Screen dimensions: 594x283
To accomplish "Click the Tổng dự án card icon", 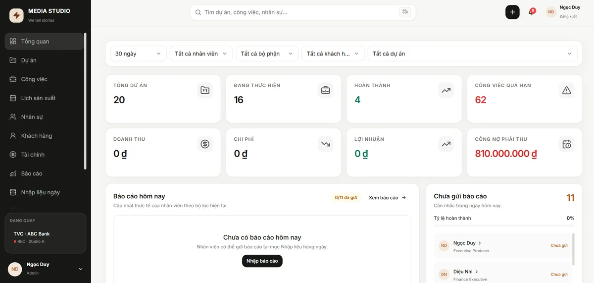I will (x=205, y=90).
